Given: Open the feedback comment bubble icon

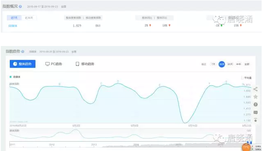Looking at the screenshot, I should pyautogui.click(x=255, y=112).
